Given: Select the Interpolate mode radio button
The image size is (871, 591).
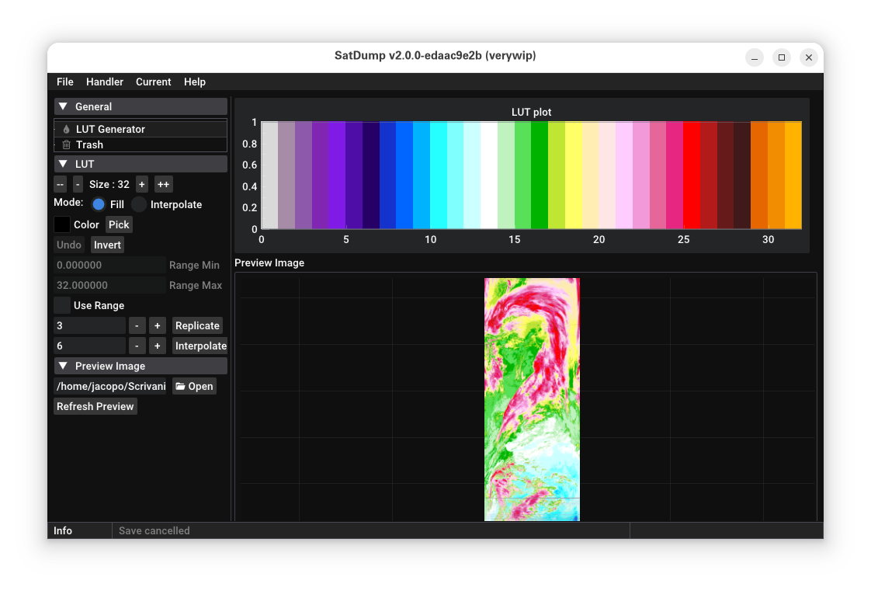Looking at the screenshot, I should click(138, 203).
